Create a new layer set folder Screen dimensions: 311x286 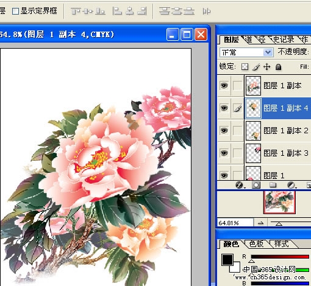(x=273, y=185)
